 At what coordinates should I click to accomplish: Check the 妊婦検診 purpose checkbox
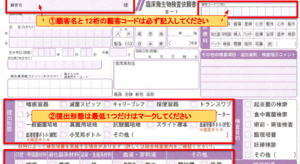[x=248, y=145]
